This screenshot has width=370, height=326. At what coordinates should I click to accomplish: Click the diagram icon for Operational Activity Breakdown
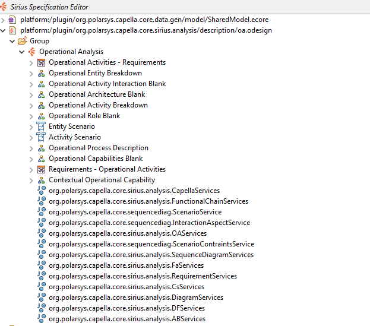[42, 106]
